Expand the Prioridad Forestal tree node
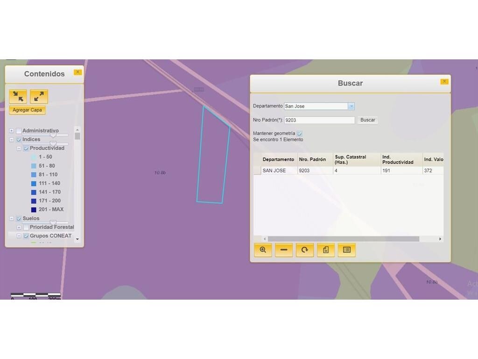Viewport: 478px width, 359px height. (x=19, y=227)
